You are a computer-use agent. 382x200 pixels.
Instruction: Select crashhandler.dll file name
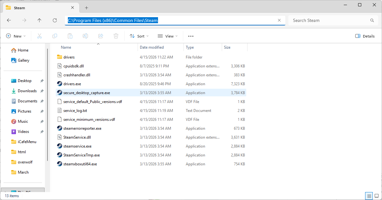click(77, 75)
